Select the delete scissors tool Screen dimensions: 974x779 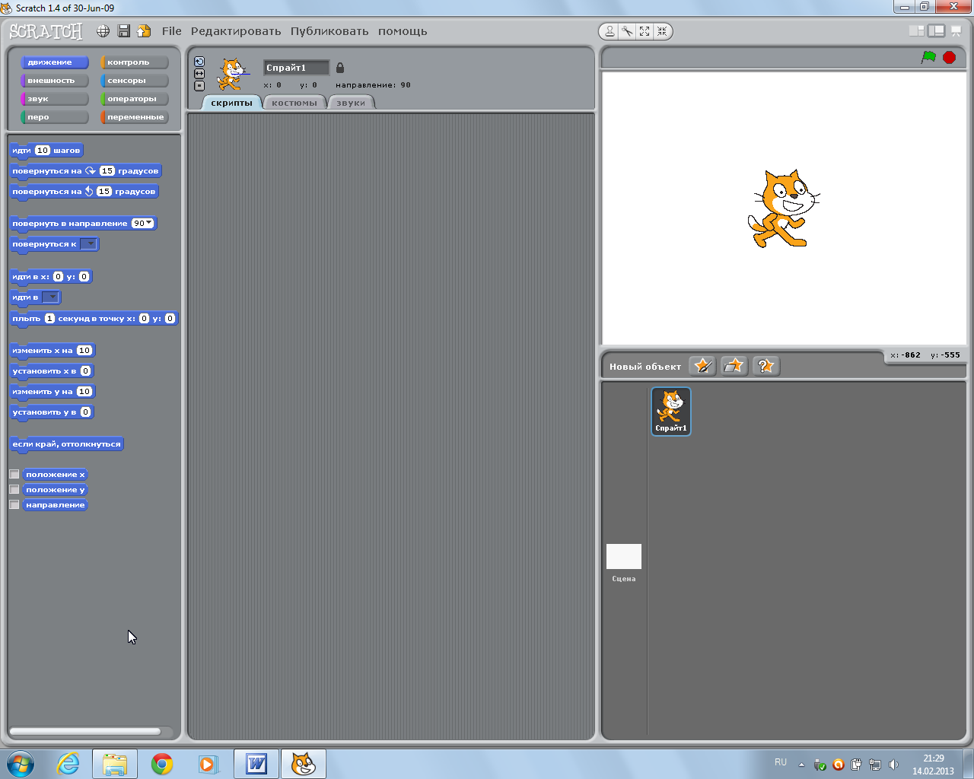[x=627, y=31]
